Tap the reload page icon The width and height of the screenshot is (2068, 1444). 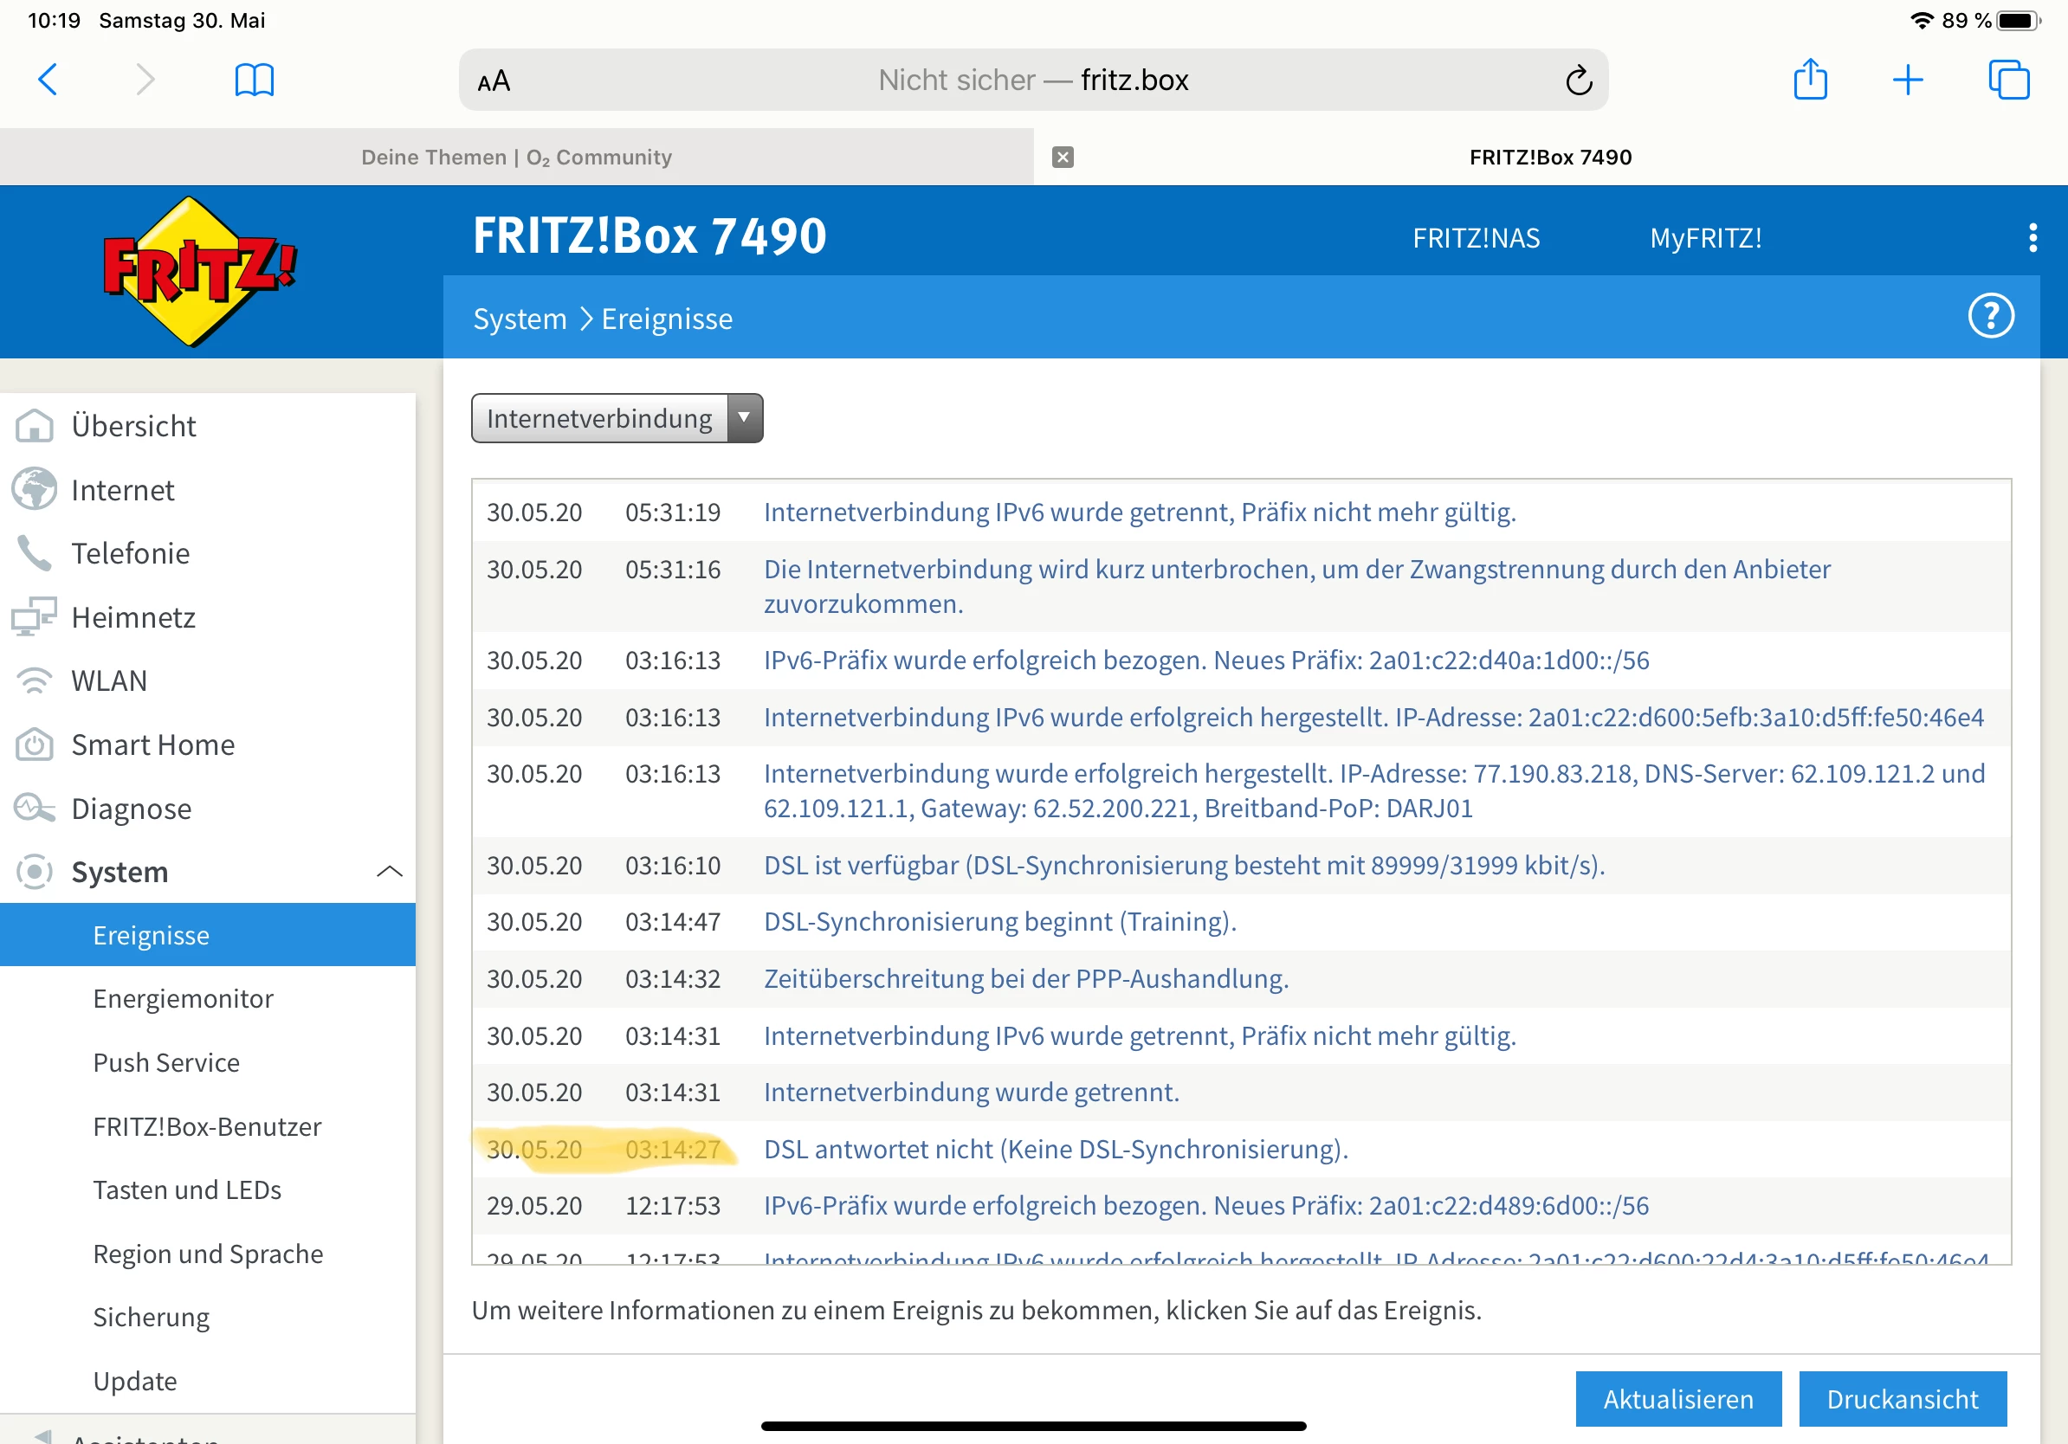(x=1578, y=81)
